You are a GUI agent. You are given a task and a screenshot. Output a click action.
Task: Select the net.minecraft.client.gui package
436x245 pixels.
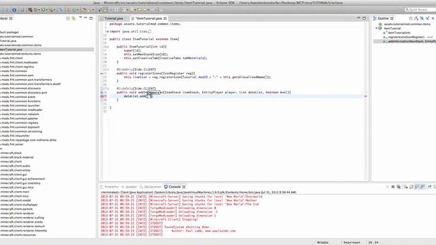(14, 174)
